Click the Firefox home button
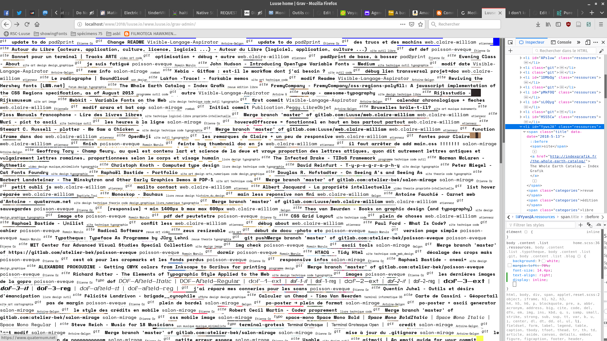Viewport: 607px width, 341px height. coord(37,24)
